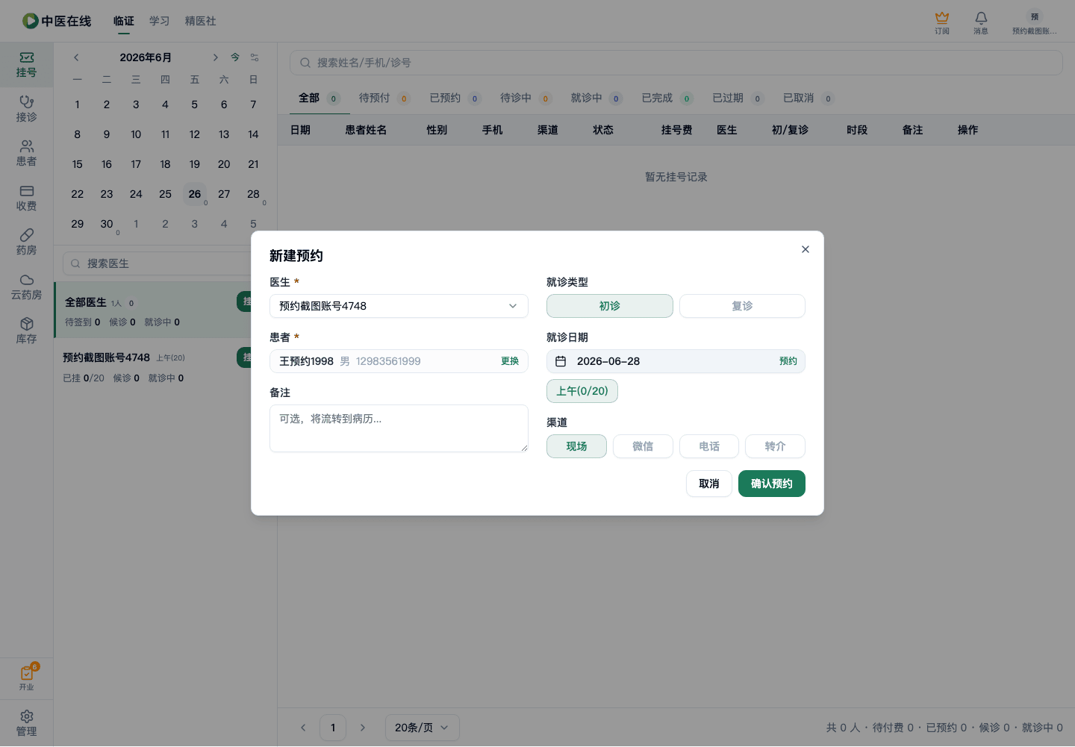Screen dimensions: 1075x747
Task: Select the 已取消 status tab
Action: coord(808,98)
